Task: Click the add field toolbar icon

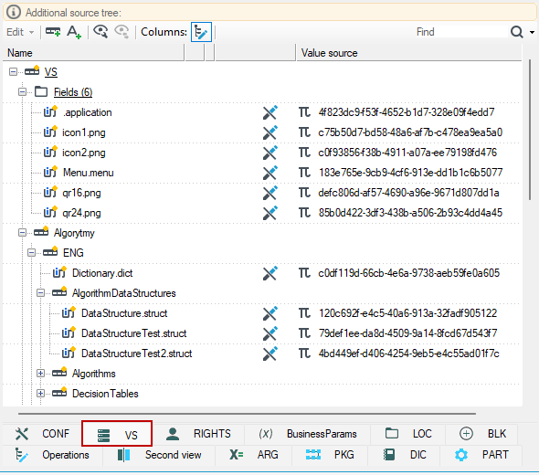Action: point(53,32)
